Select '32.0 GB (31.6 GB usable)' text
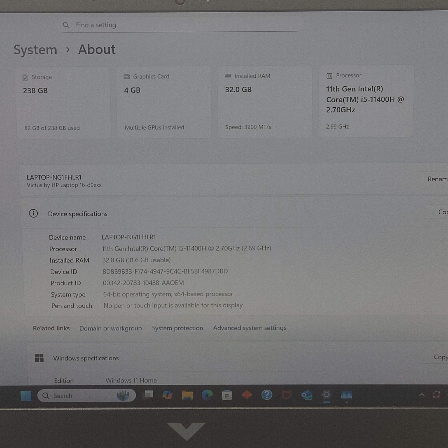Screen dimensions: 448x448 coord(136,260)
